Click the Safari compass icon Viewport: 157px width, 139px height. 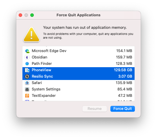click(x=27, y=83)
